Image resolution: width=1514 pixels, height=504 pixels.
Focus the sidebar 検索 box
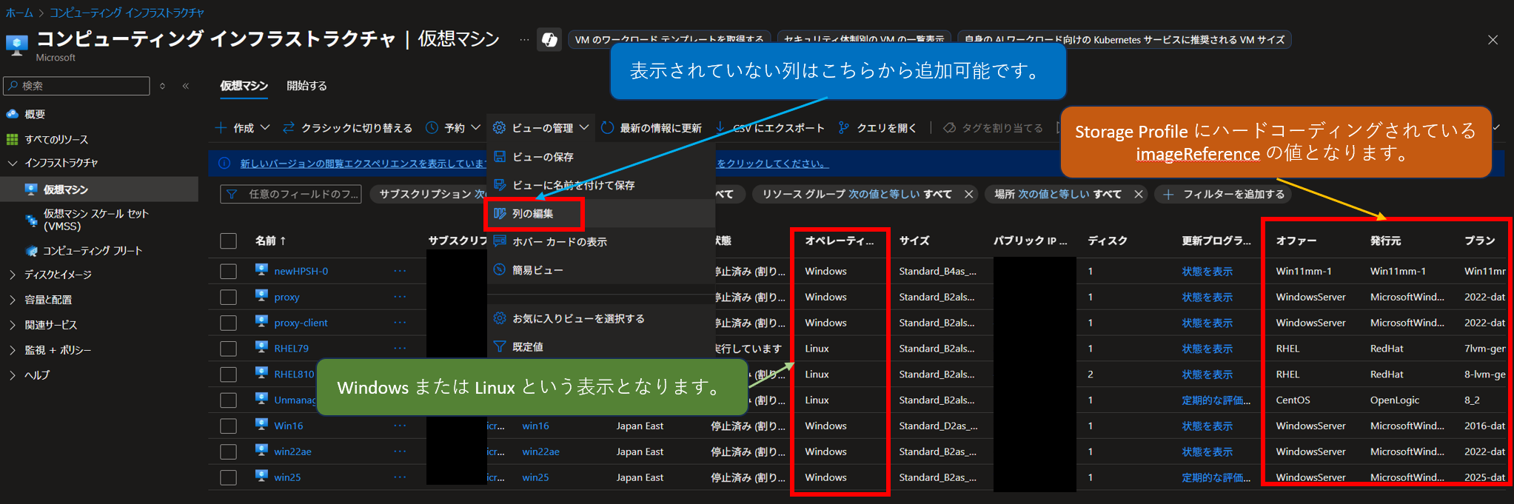(x=77, y=86)
